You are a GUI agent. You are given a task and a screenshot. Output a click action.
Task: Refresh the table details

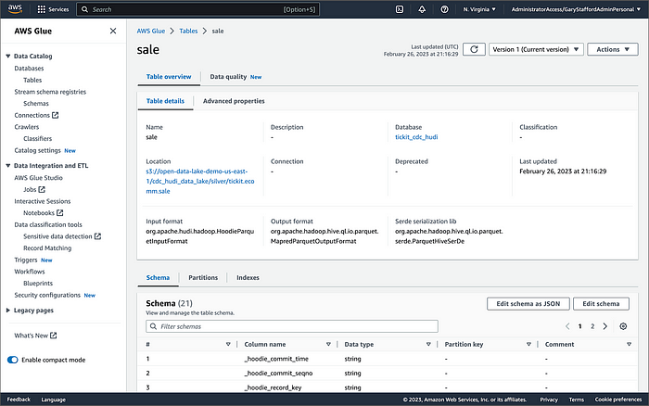click(x=474, y=49)
